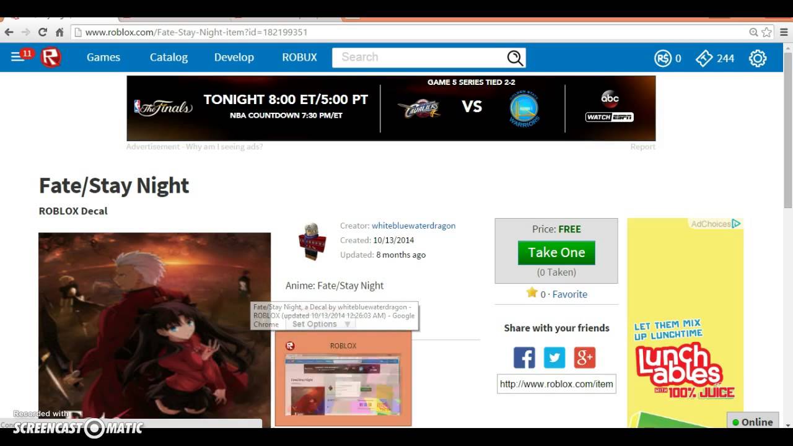Click the Favorite link

(569, 294)
